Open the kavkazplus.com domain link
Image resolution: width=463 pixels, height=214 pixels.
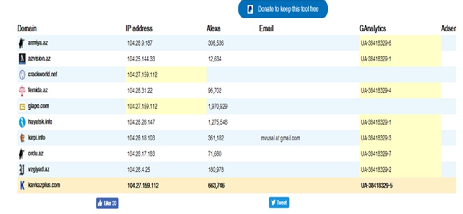click(44, 186)
